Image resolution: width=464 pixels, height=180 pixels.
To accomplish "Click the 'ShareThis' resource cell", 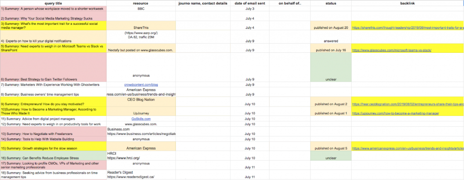I will 141,26.
